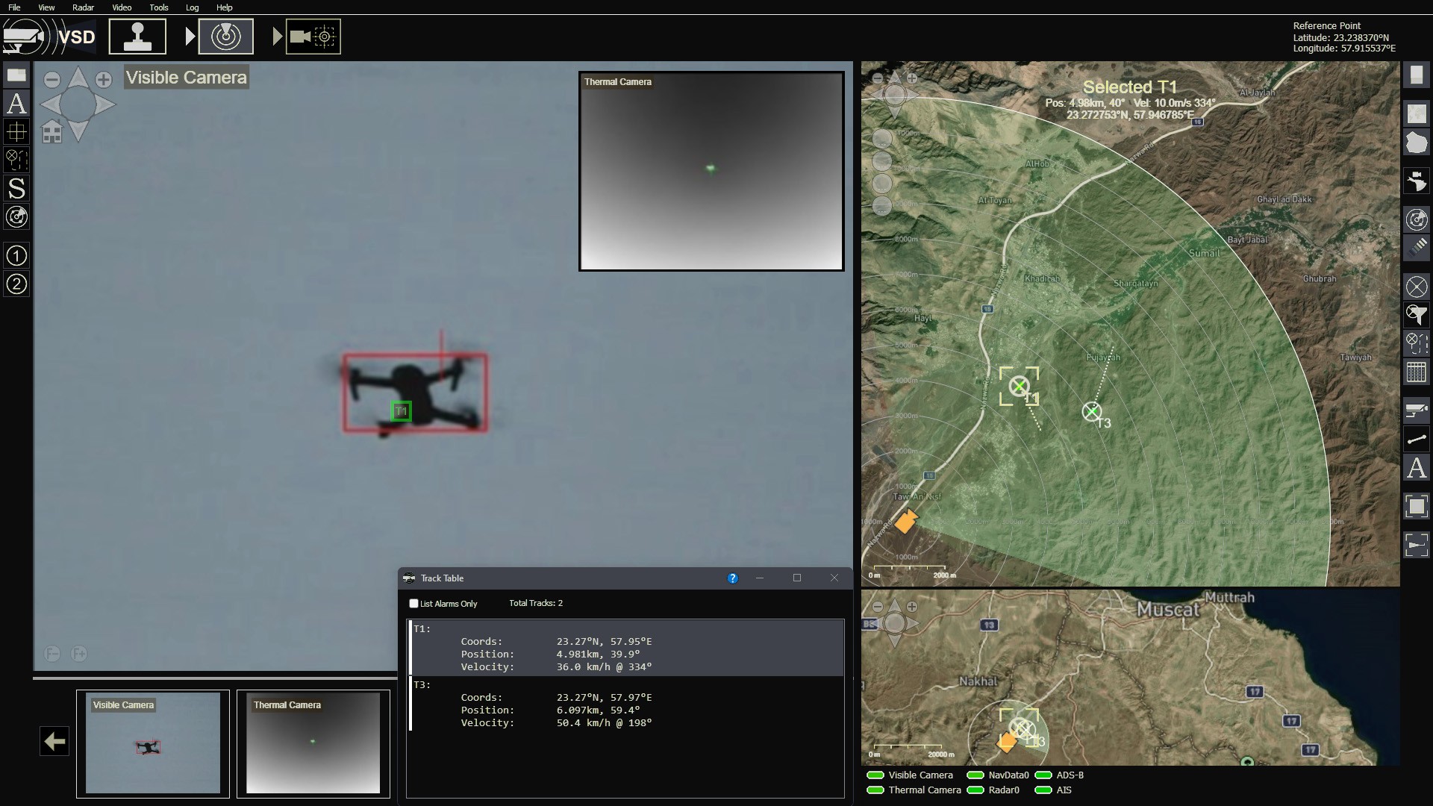Viewport: 1433px width, 806px height.
Task: Click the map zoom-in plus control
Action: pyautogui.click(x=912, y=78)
